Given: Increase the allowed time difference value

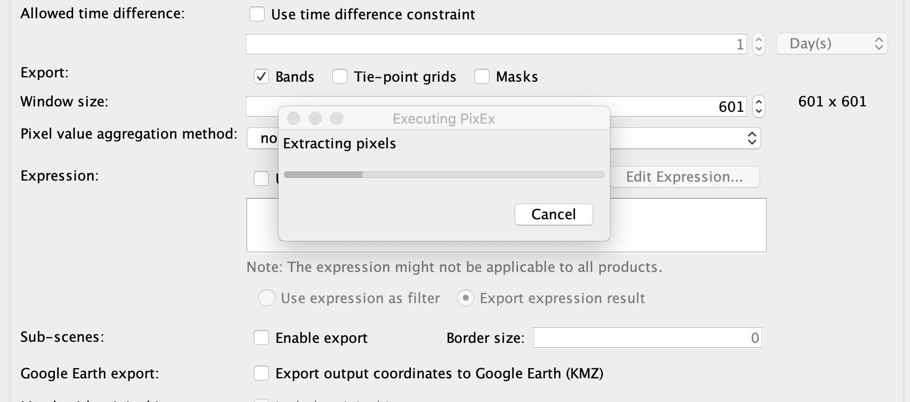Looking at the screenshot, I should [759, 39].
